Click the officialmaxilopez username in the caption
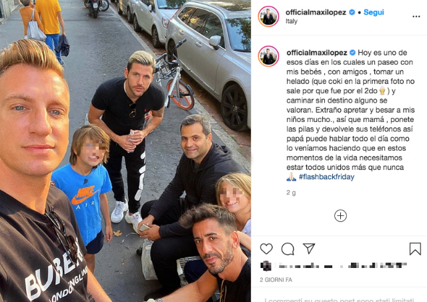 [317, 53]
